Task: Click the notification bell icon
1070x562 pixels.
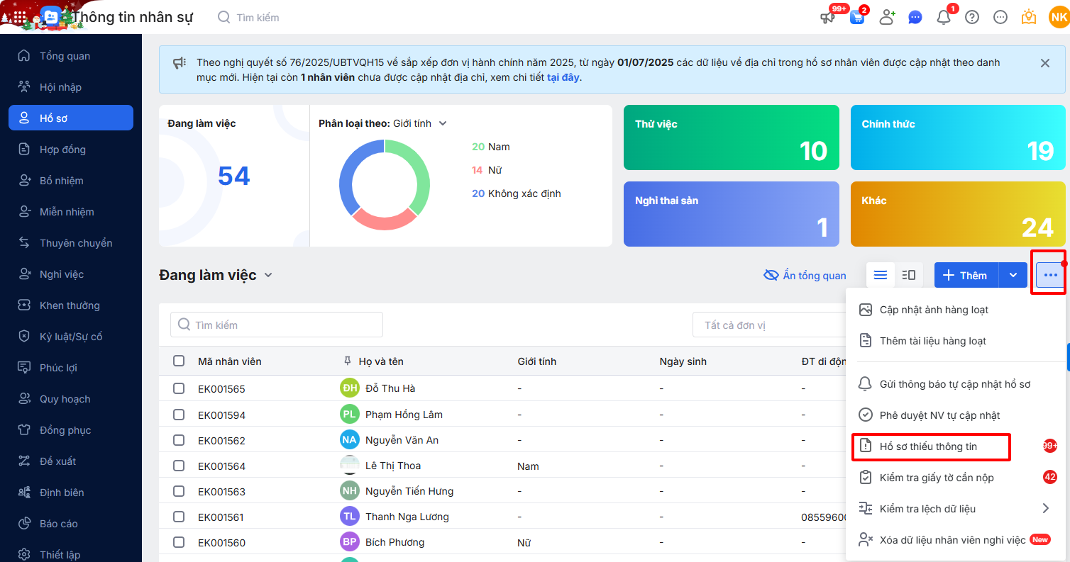Action: pyautogui.click(x=943, y=18)
